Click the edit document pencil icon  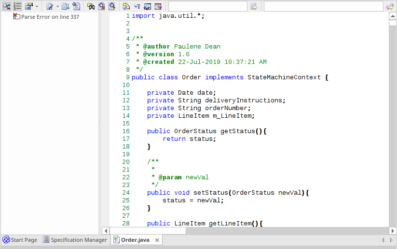coord(50,6)
